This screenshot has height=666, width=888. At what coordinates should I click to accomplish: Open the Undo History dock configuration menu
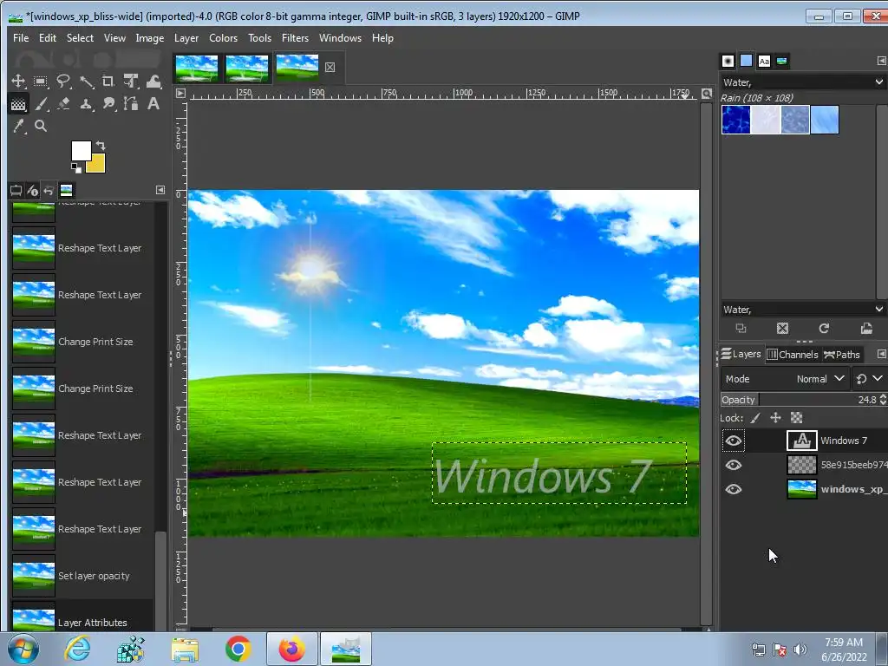pyautogui.click(x=160, y=190)
